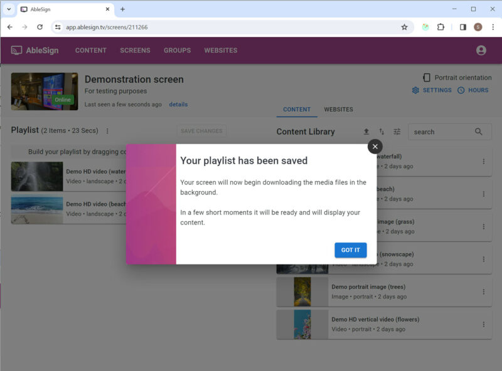
Task: Open SETTINGS for the Demonstration screen
Action: (432, 90)
